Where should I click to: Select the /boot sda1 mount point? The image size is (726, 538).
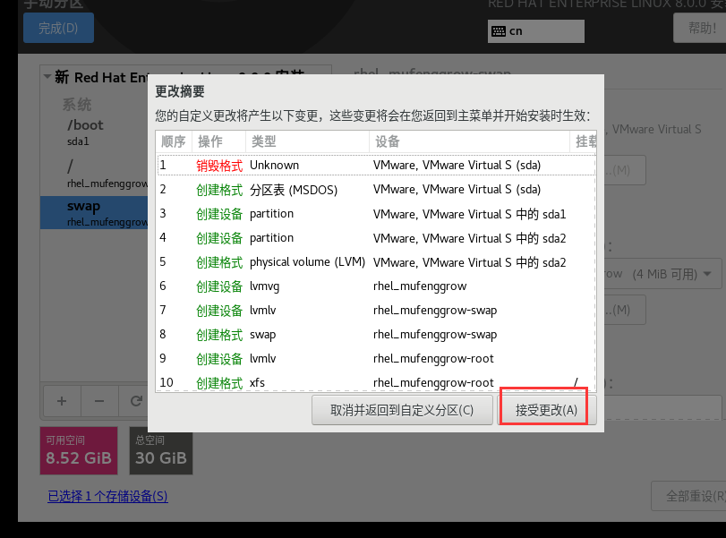point(94,132)
